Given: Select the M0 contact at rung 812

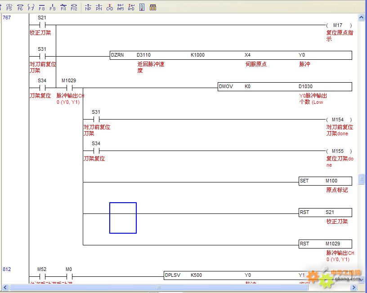Looking at the screenshot, I should [69, 277].
